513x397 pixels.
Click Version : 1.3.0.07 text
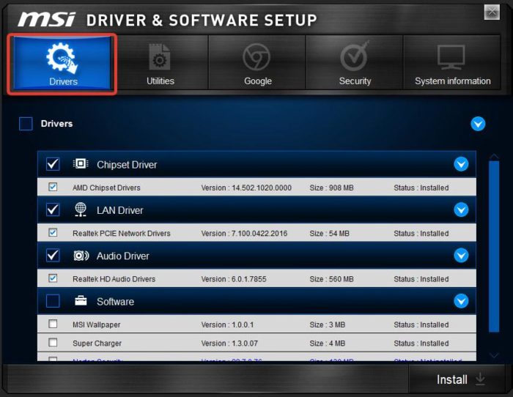tap(229, 344)
